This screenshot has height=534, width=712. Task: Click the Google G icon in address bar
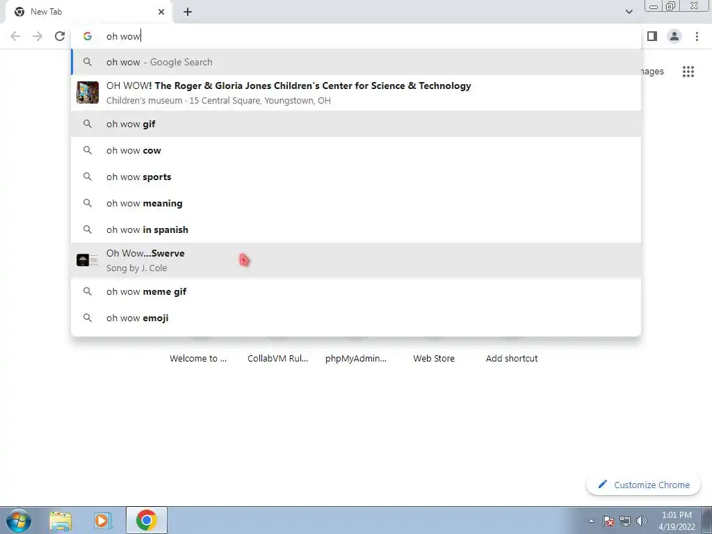[88, 36]
